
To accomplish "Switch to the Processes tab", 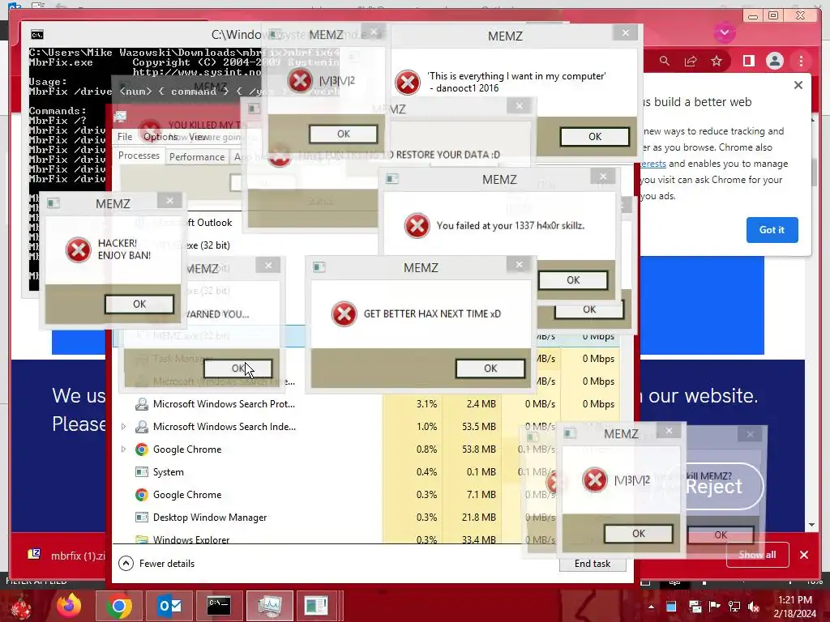I will coord(139,155).
